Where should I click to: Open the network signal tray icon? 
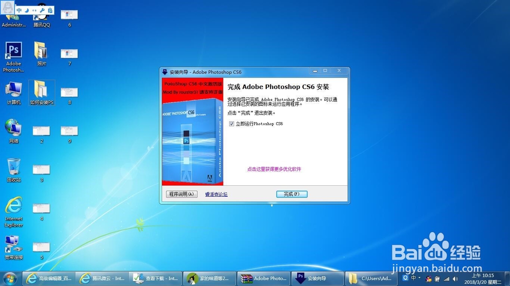coord(447,279)
